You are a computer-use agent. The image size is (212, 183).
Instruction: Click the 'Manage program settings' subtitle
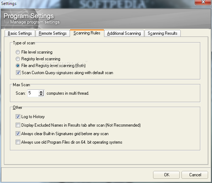coord(35,22)
